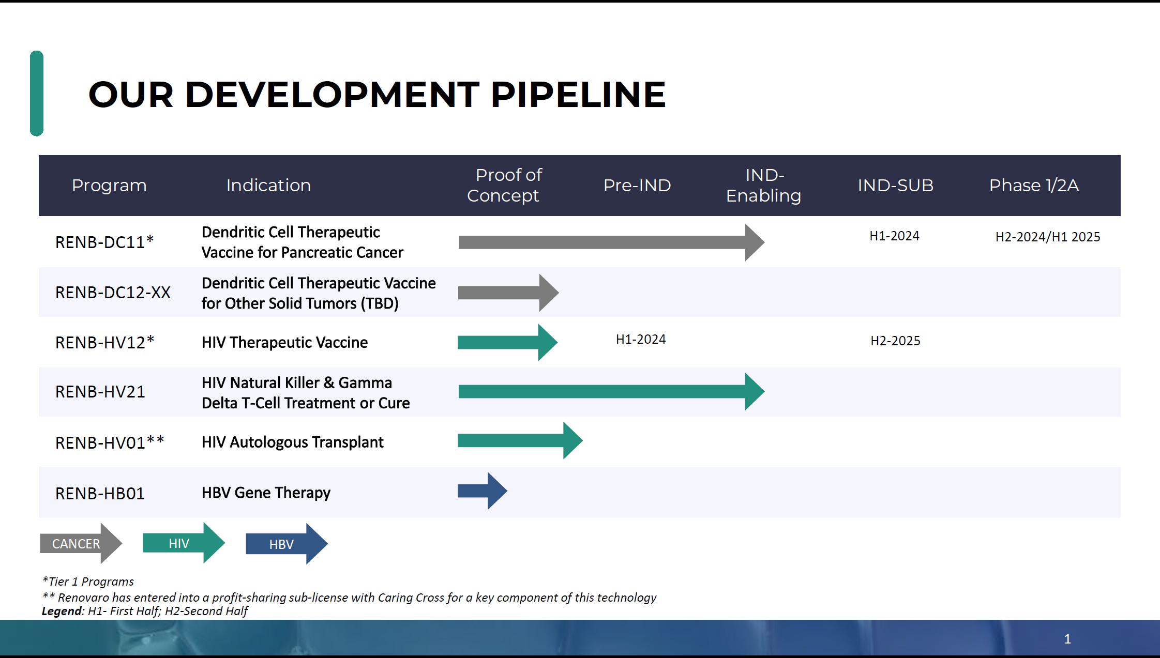Click the blue HBV legend arrow
Screen dimensions: 1160x658
285,544
